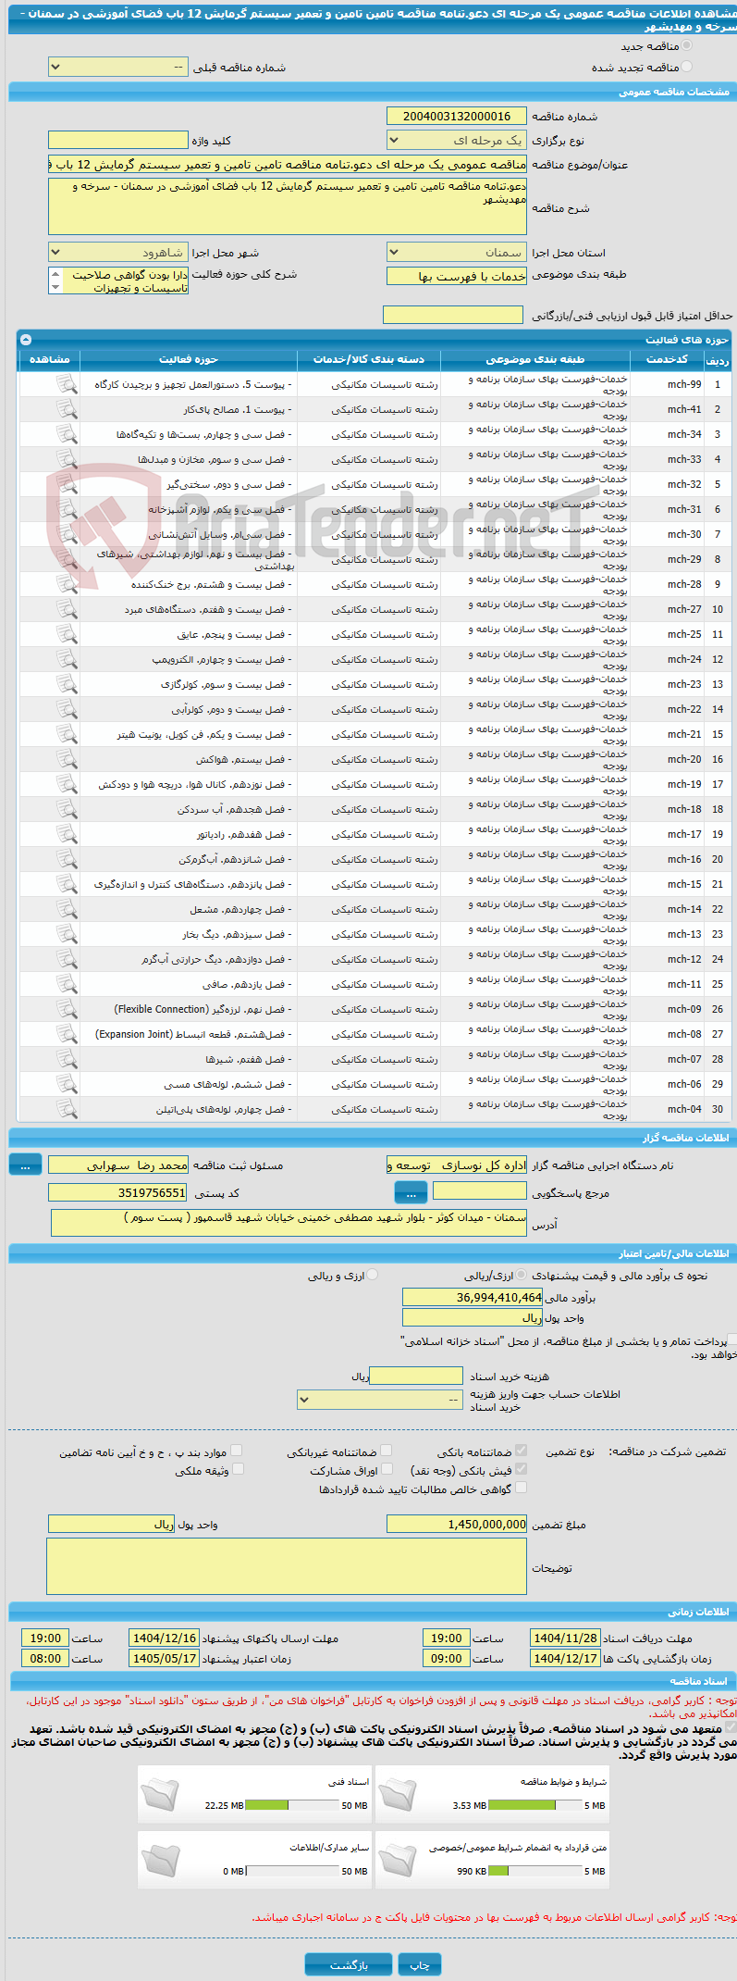Image resolution: width=737 pixels, height=1981 pixels.
Task: Sort by کدخدمت column header
Action: point(667,359)
